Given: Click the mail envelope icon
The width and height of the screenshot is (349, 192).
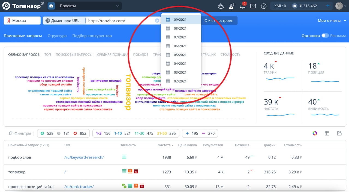Looking at the screenshot, I should click(253, 6).
